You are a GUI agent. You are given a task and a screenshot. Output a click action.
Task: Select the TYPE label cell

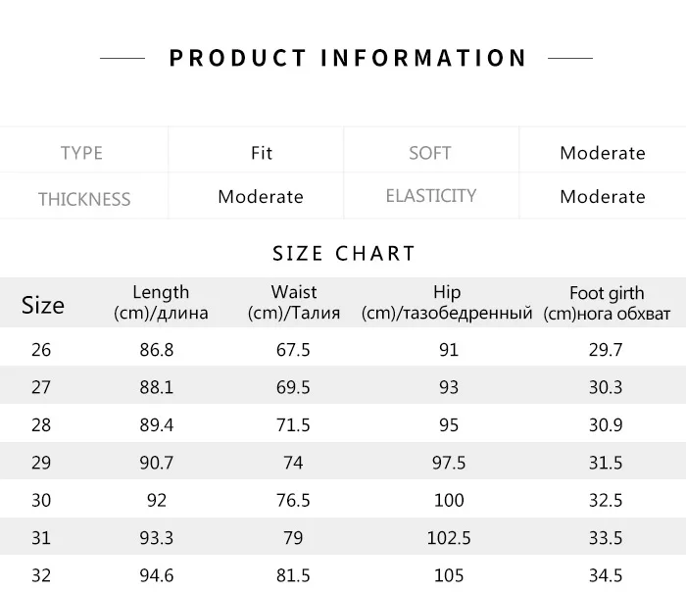pyautogui.click(x=81, y=153)
